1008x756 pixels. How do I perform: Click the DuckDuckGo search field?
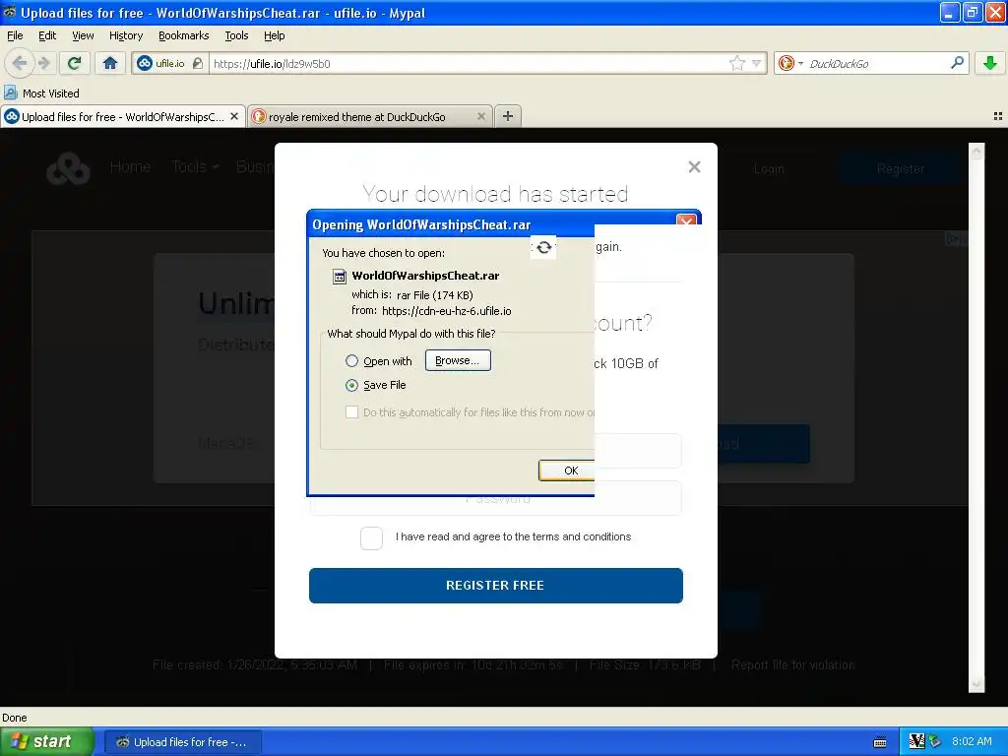pos(875,64)
